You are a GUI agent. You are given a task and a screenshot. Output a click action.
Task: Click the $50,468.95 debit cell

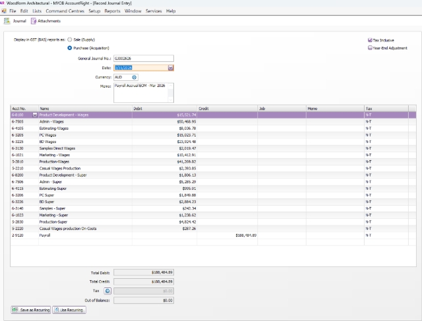pos(164,122)
